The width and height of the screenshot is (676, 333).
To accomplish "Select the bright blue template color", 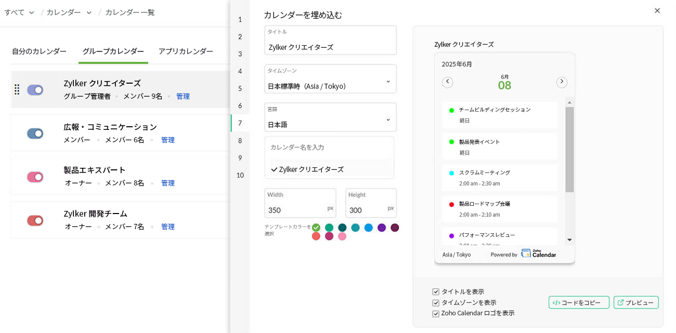I will click(369, 228).
